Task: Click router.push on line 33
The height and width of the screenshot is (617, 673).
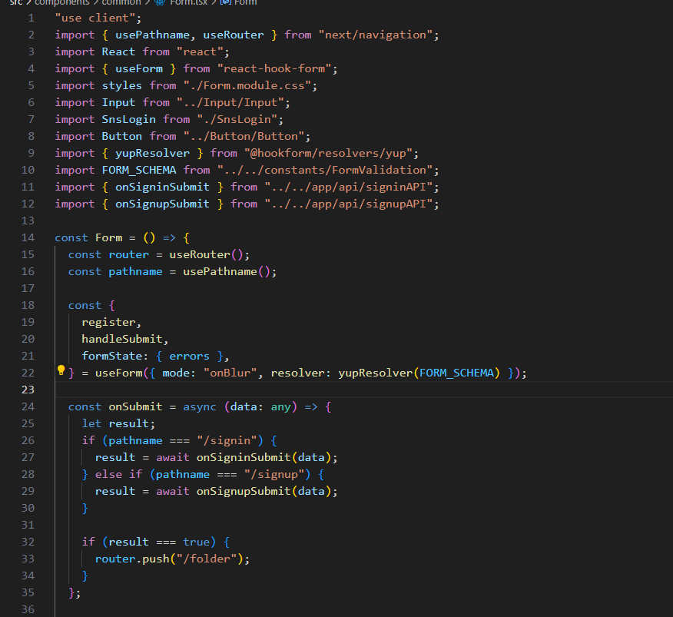Action: coord(132,559)
